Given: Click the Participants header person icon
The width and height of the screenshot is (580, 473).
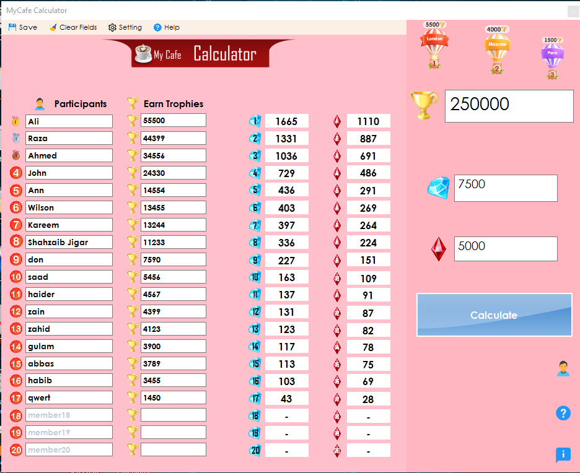Looking at the screenshot, I should point(40,103).
